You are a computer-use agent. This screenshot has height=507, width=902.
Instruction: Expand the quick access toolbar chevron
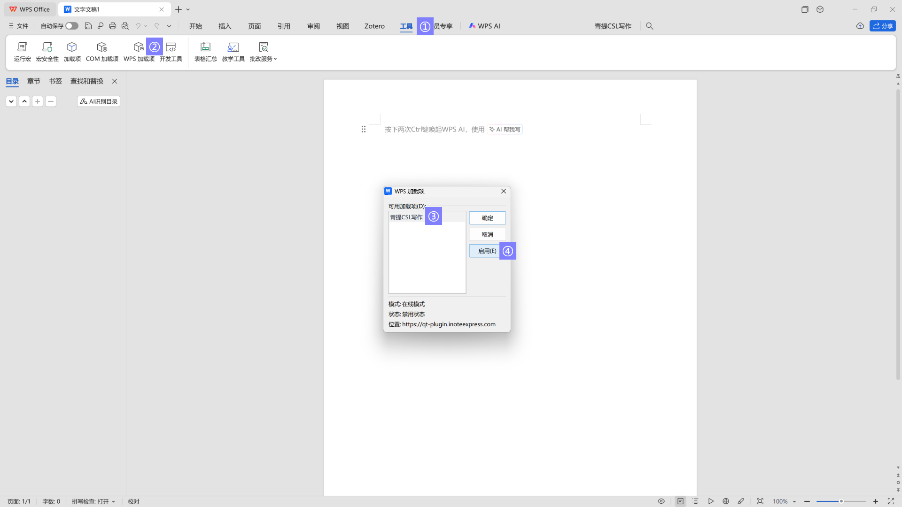tap(169, 26)
